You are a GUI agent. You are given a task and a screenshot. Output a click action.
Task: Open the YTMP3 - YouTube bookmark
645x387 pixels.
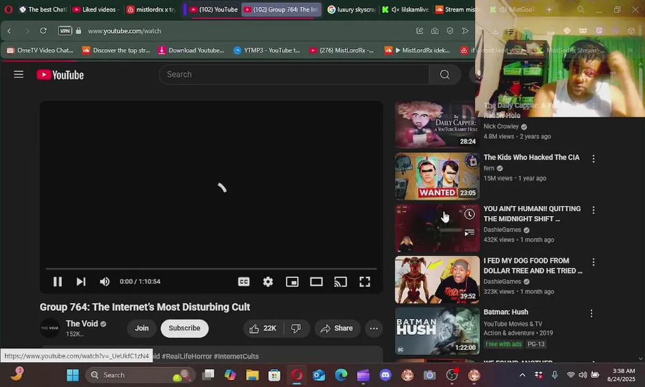tap(267, 50)
